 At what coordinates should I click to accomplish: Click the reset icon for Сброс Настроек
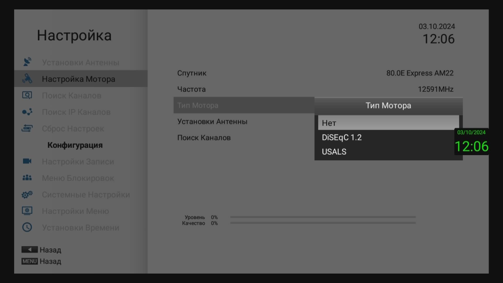27,128
